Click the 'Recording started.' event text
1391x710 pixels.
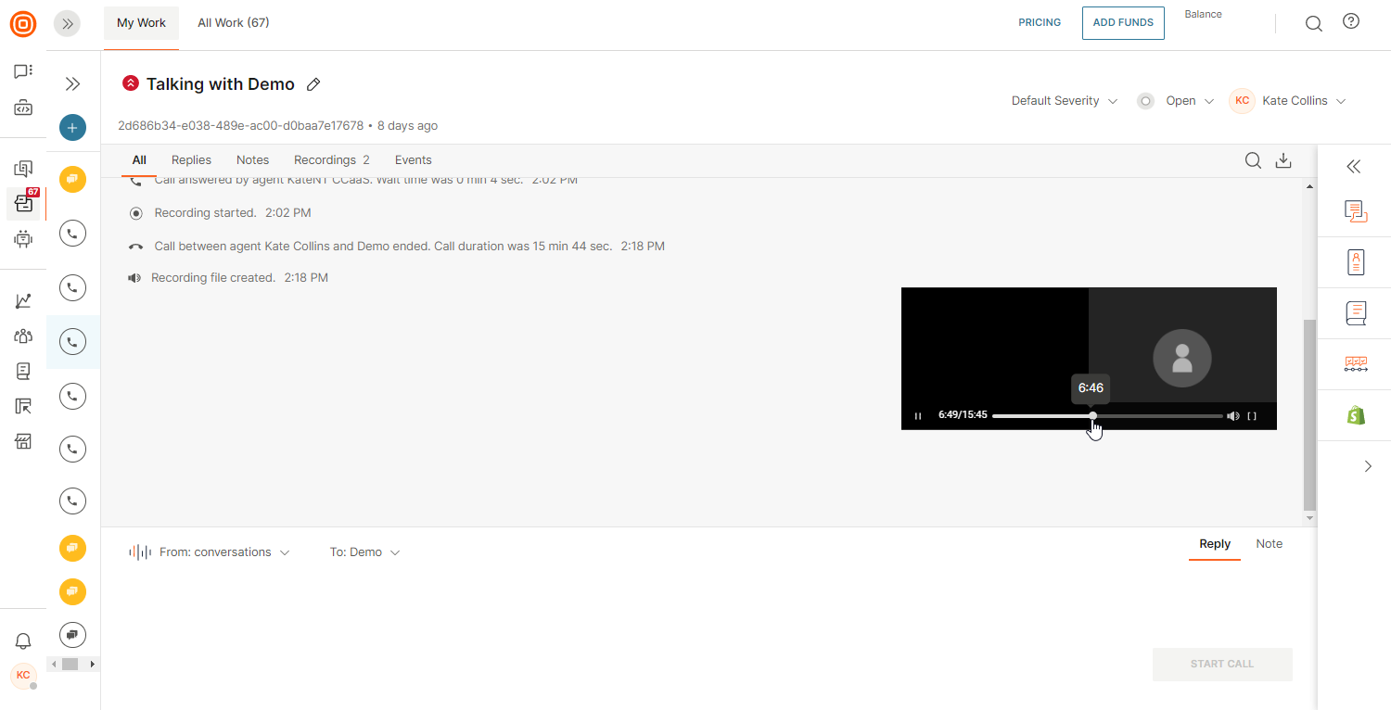[205, 213]
